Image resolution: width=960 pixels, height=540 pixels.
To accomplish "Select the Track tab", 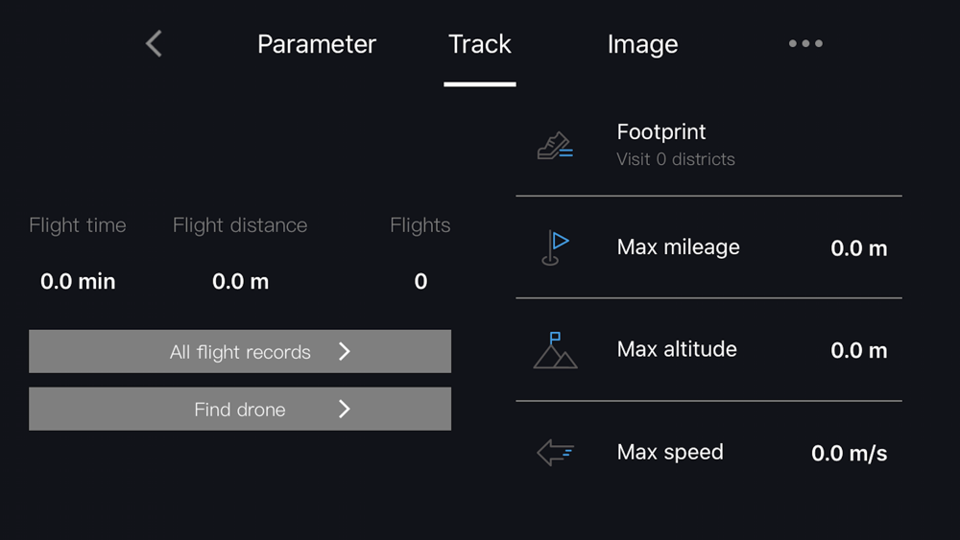I will (x=480, y=44).
